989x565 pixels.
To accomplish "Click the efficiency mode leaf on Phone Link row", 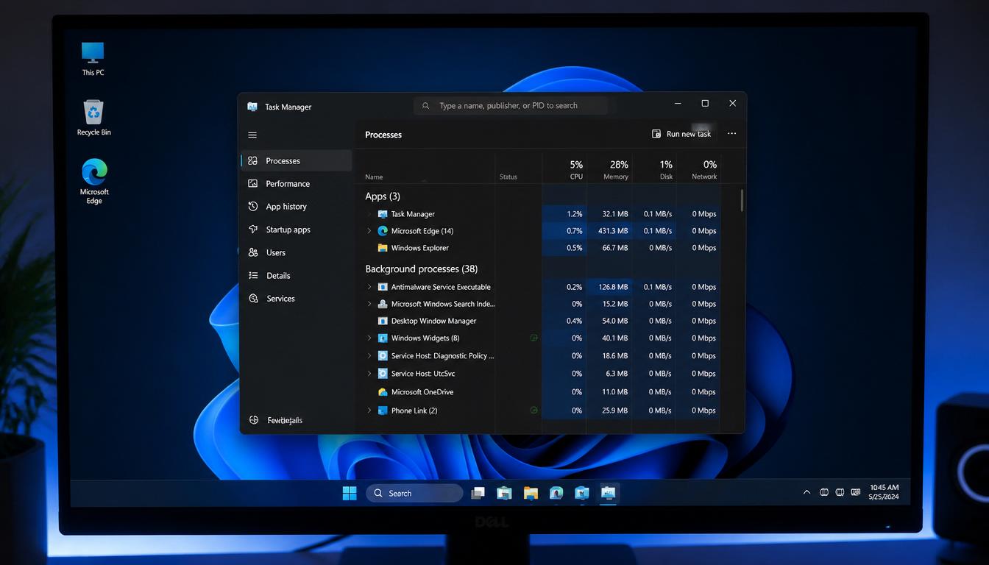I will click(534, 411).
